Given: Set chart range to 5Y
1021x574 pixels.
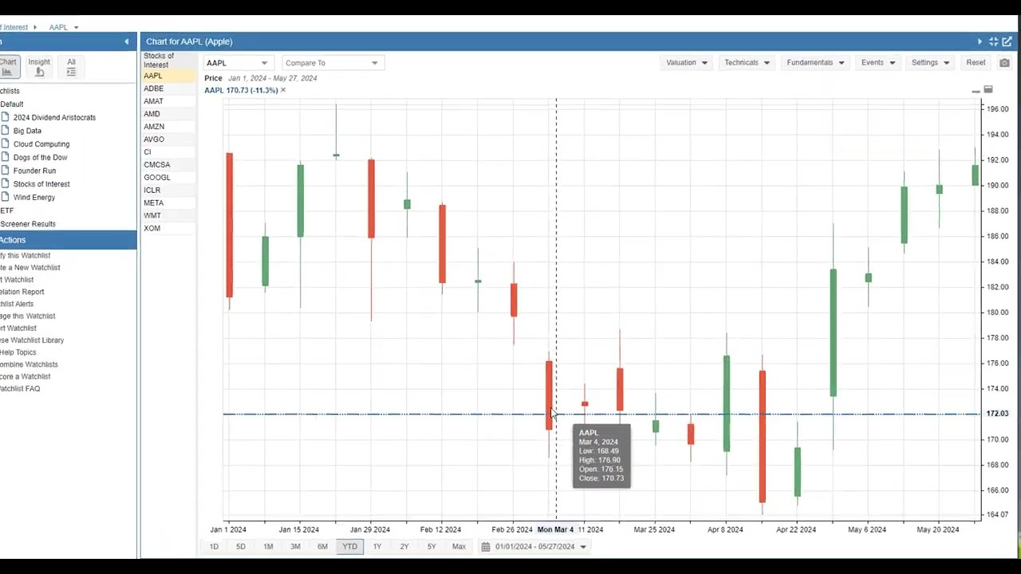Looking at the screenshot, I should (432, 547).
